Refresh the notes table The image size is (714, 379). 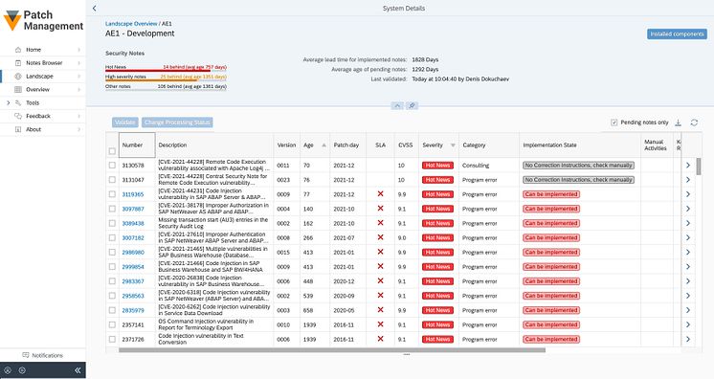coord(694,123)
